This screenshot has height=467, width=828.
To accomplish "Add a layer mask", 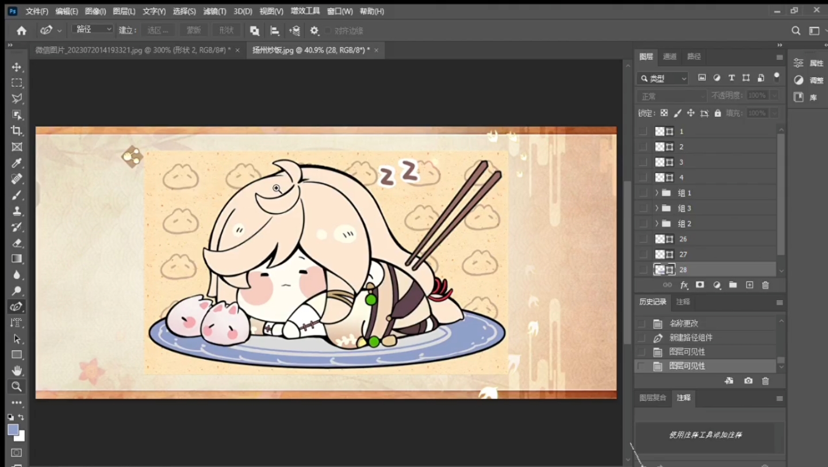I will pyautogui.click(x=700, y=285).
